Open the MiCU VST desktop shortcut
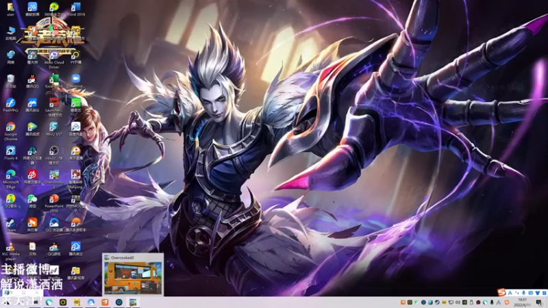 coord(54,129)
